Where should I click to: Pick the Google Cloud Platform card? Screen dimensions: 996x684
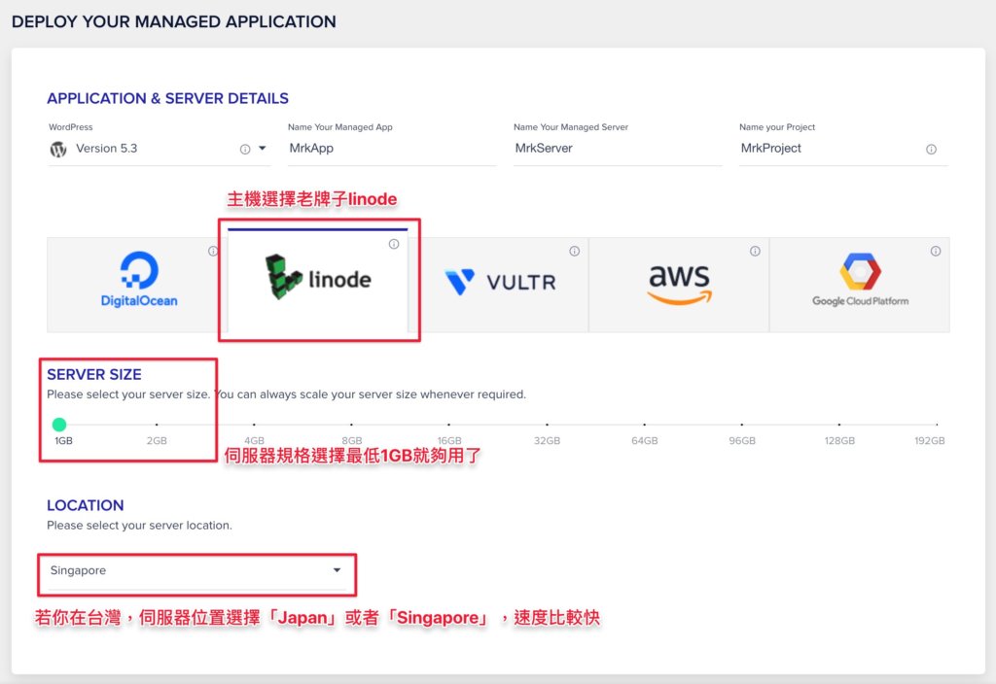(x=860, y=285)
